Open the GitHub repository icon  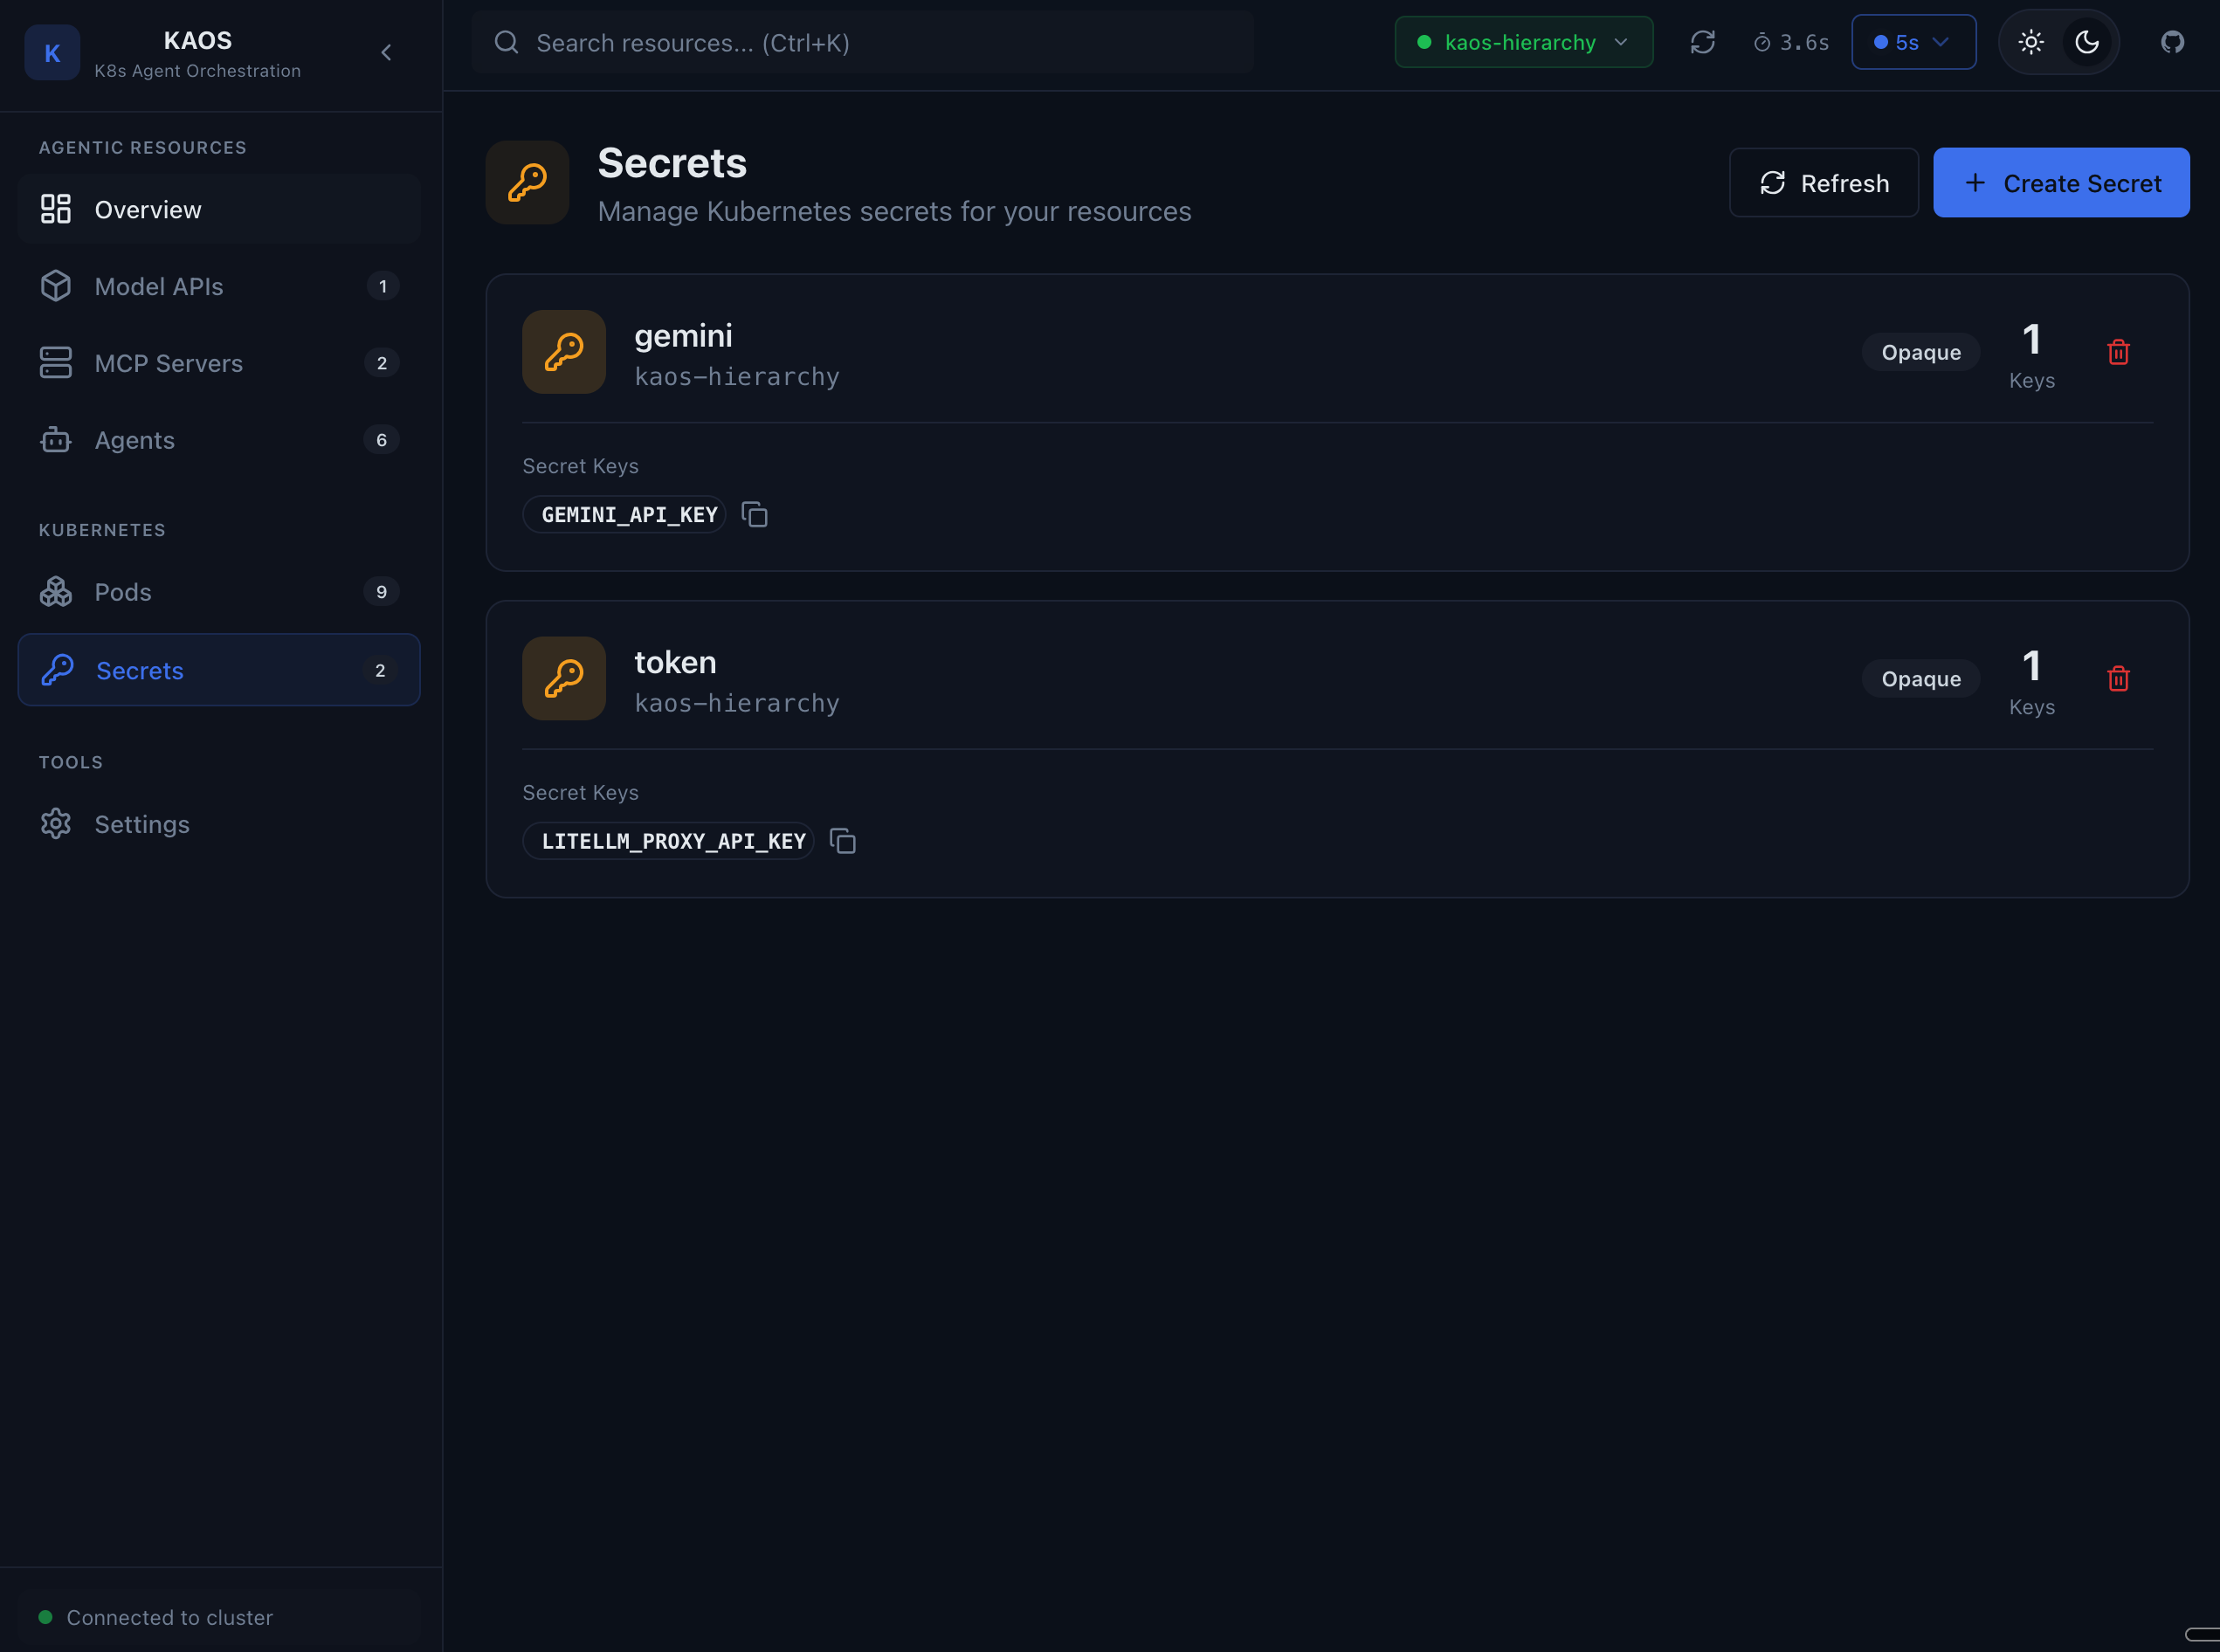pos(2172,43)
